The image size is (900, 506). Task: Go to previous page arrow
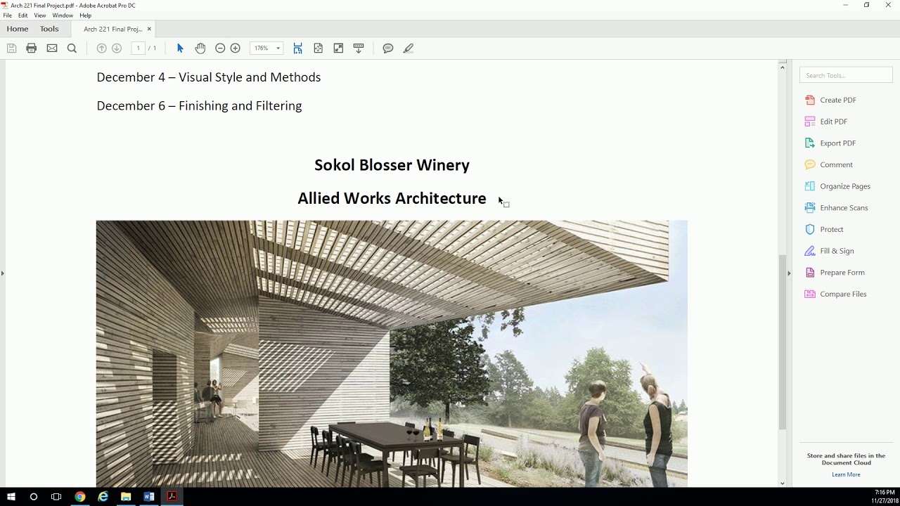point(101,48)
